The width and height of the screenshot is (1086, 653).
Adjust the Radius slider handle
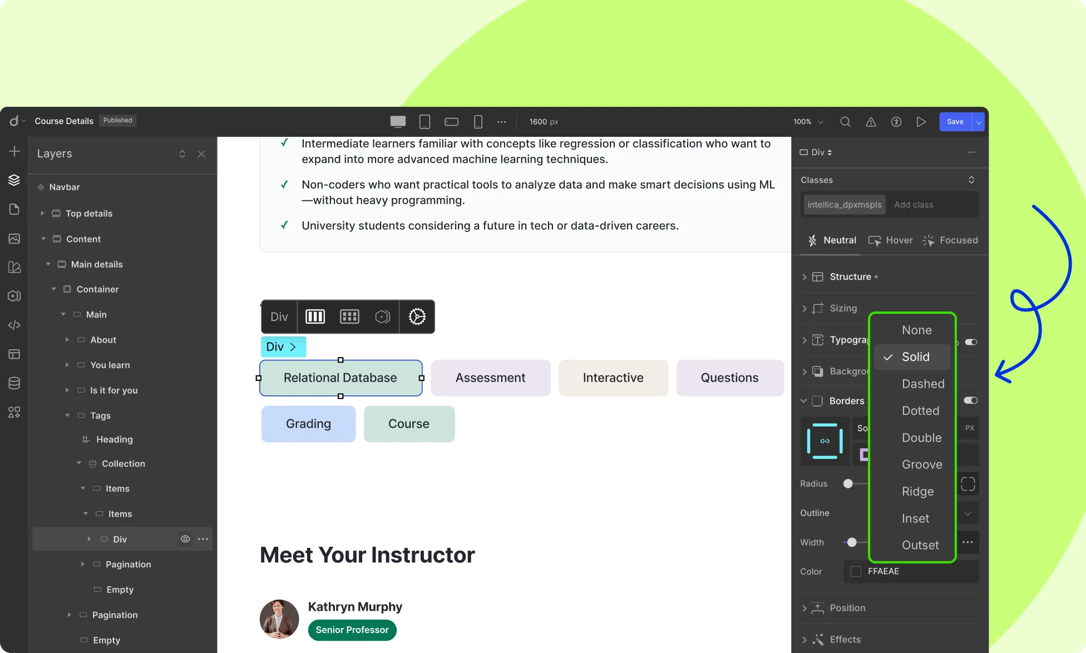point(848,484)
